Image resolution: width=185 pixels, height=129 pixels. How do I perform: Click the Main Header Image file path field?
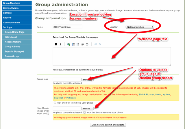pos(67,109)
